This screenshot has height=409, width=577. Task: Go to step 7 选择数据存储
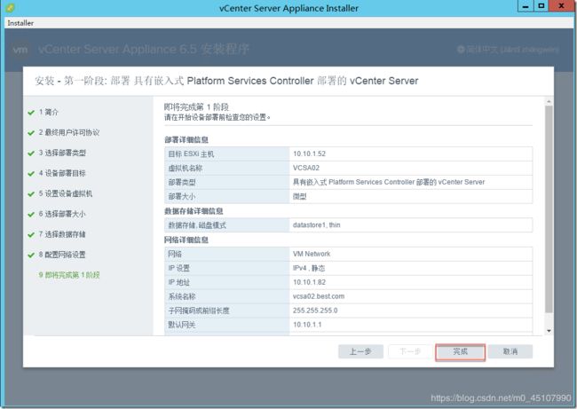click(62, 234)
